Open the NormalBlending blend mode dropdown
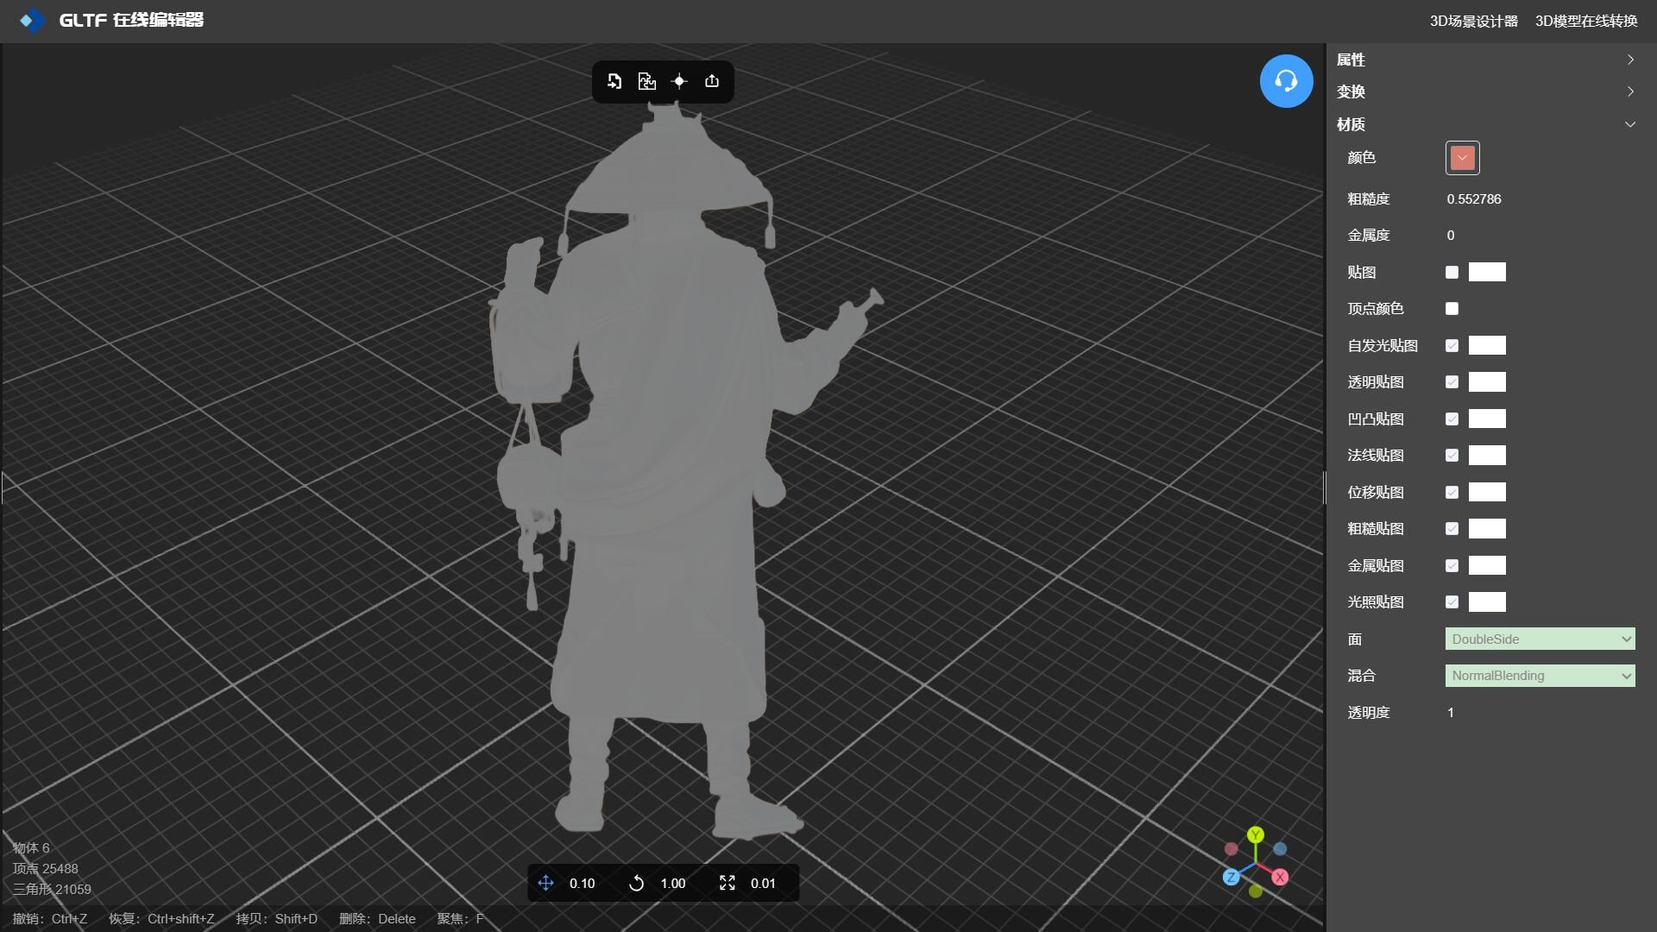This screenshot has height=932, width=1657. pyautogui.click(x=1540, y=676)
